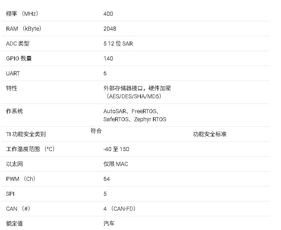Click the 功能安全标准 text
281x230 pixels.
[209, 134]
